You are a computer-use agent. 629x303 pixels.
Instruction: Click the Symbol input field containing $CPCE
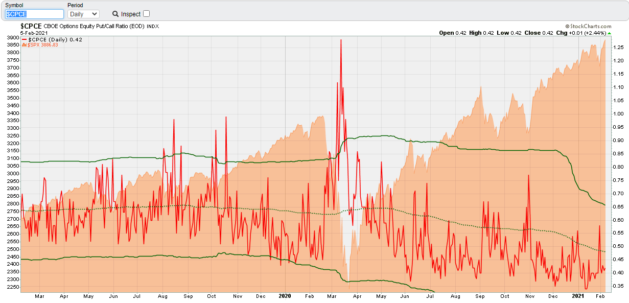click(x=34, y=14)
